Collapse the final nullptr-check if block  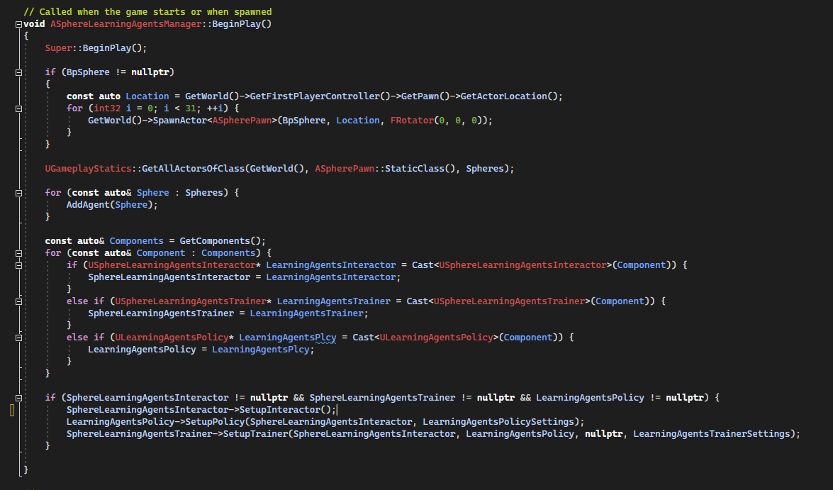tap(18, 398)
